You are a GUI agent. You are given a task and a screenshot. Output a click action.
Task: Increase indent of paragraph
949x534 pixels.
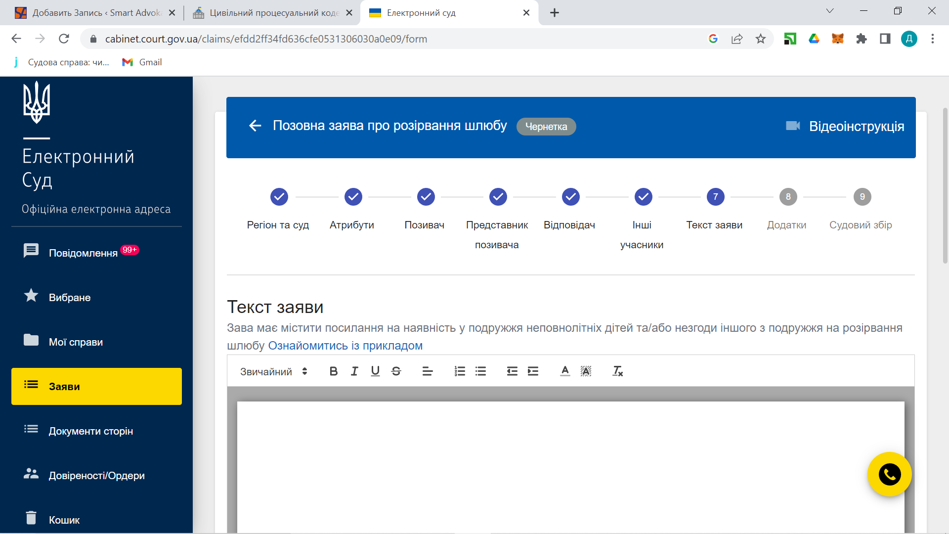(533, 371)
